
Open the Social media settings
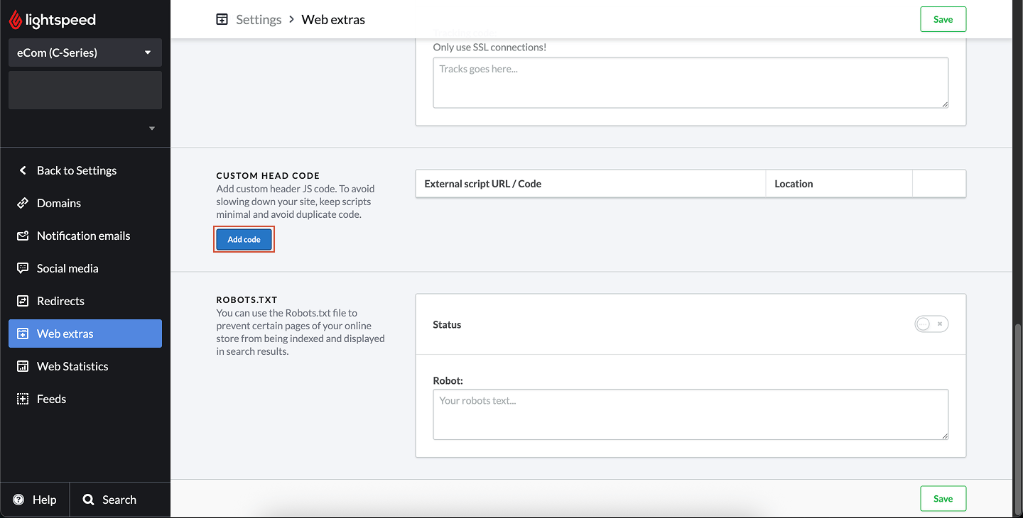point(85,268)
